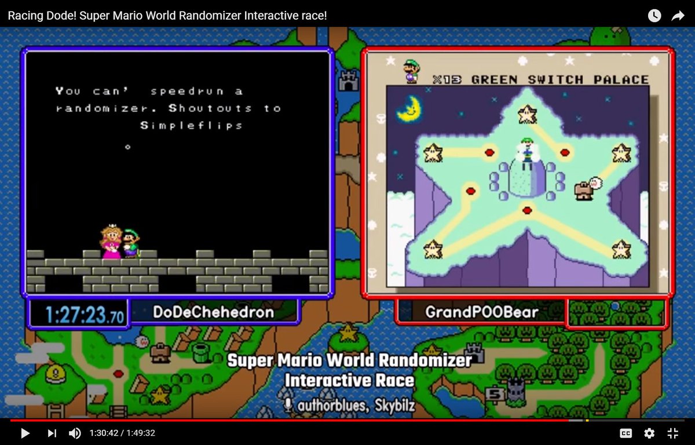
Task: Click the microphone icon beside commentator names
Action: click(288, 405)
